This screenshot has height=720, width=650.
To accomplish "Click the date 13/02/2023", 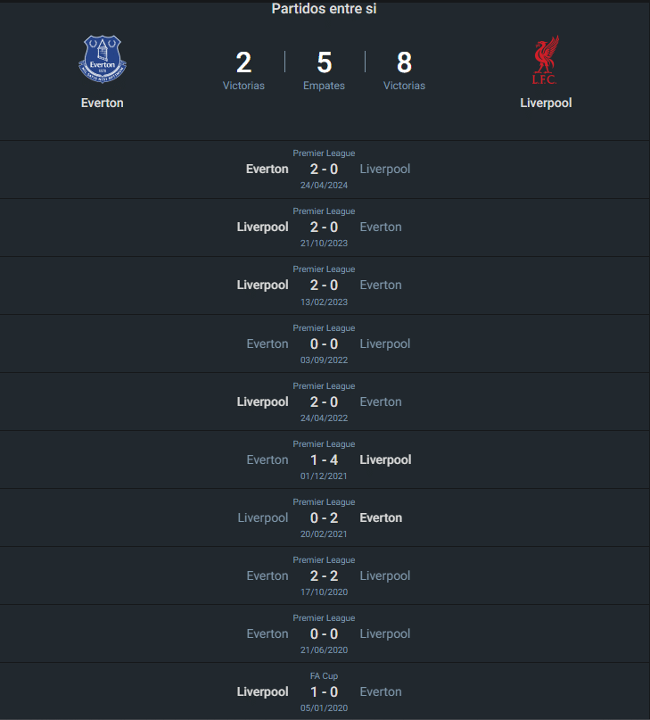I will (323, 302).
